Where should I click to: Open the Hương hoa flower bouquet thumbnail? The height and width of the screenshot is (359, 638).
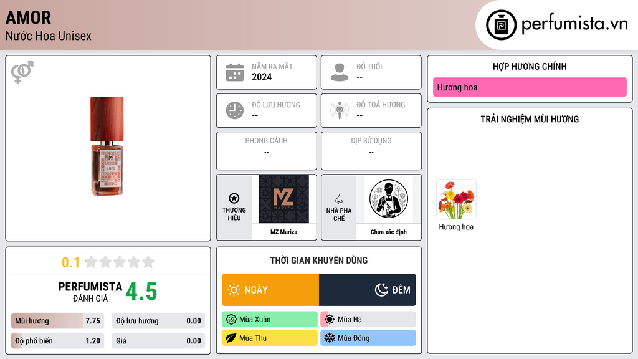click(456, 200)
